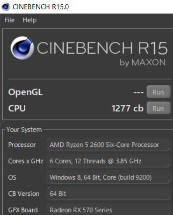This screenshot has width=173, height=215.
Task: Click the CINEBENCH R15 banner title text
Action: click(102, 48)
